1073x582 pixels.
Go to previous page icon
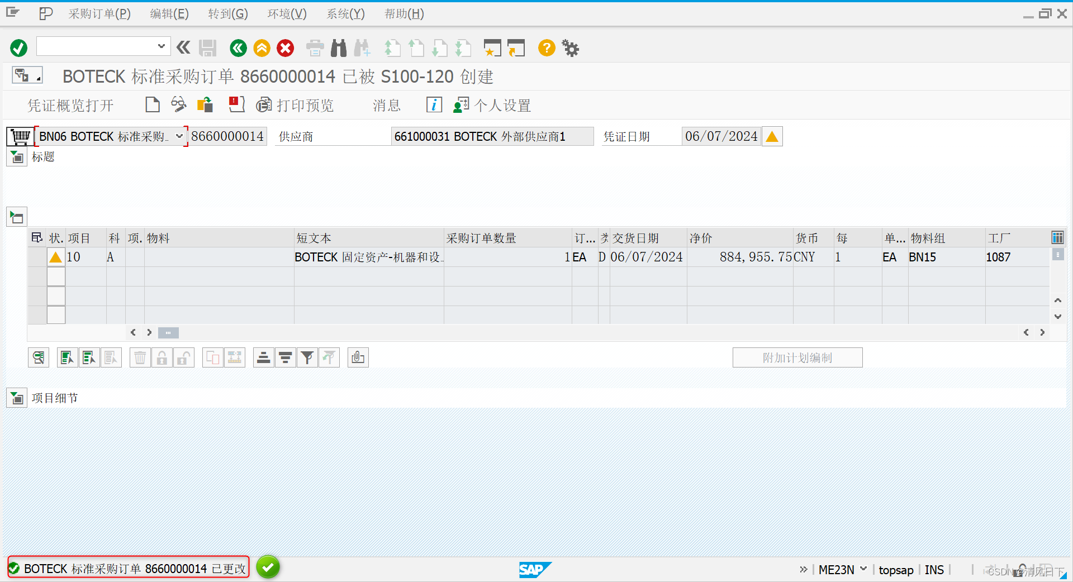[416, 48]
